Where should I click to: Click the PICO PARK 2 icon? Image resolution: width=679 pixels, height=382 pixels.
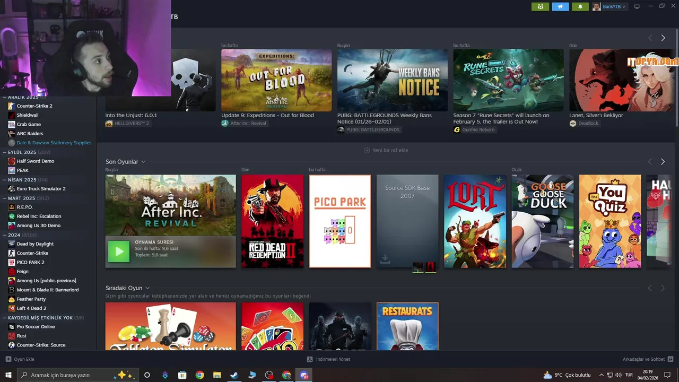click(12, 262)
